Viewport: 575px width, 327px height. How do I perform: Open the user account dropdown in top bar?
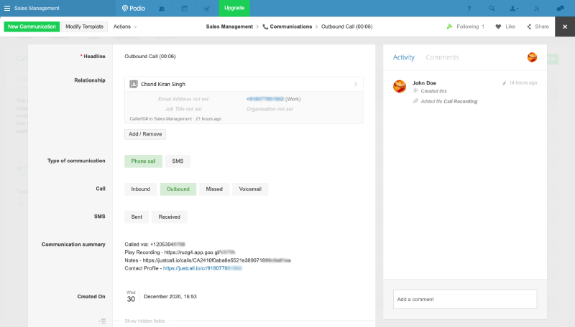[x=515, y=8]
